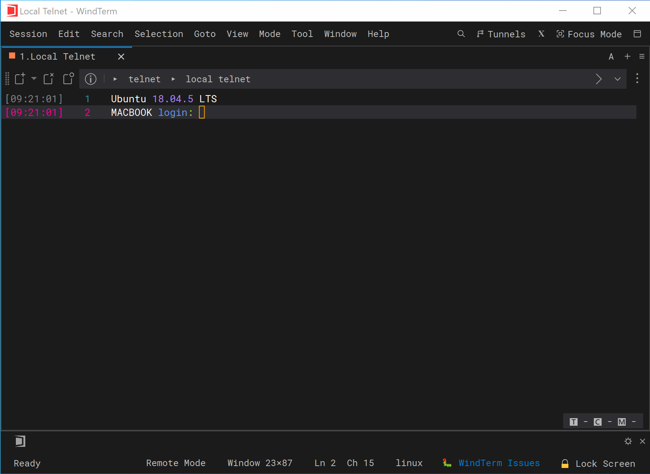The image size is (650, 474).
Task: Open the X server icon
Action: pos(541,34)
